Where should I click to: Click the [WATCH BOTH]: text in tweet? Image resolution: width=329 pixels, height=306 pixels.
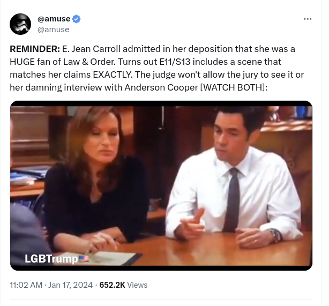[234, 87]
